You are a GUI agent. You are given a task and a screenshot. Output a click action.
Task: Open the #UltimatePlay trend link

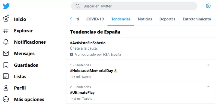(82, 93)
